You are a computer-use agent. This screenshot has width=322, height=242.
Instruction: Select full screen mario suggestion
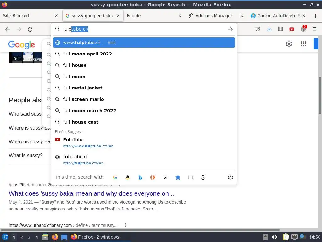coord(144,99)
